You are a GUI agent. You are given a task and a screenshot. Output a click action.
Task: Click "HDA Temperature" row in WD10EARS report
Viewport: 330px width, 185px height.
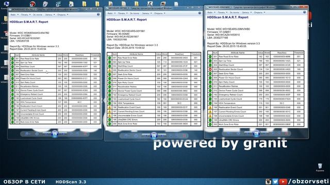click(154, 103)
